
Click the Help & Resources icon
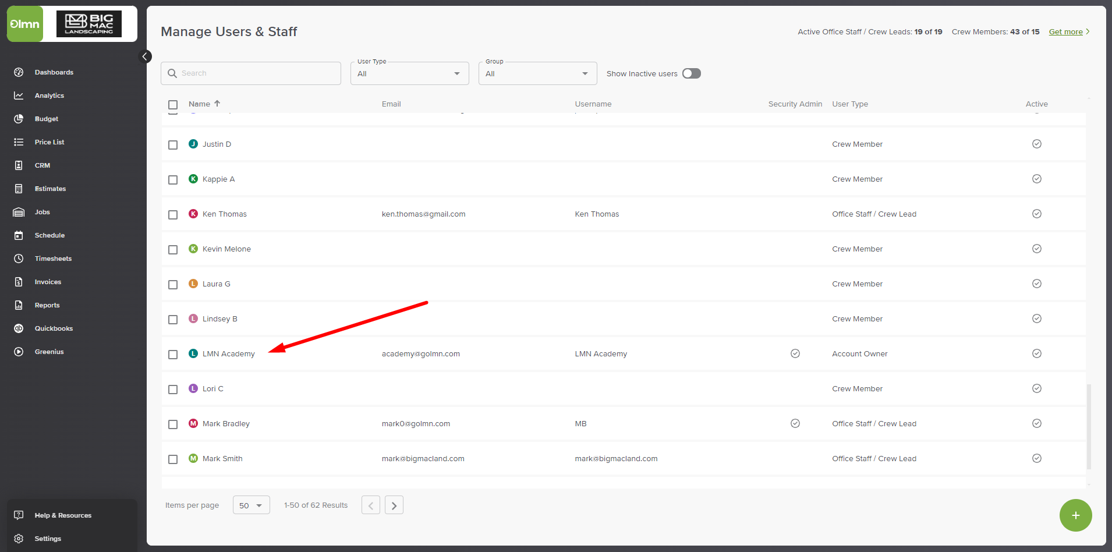(x=19, y=515)
